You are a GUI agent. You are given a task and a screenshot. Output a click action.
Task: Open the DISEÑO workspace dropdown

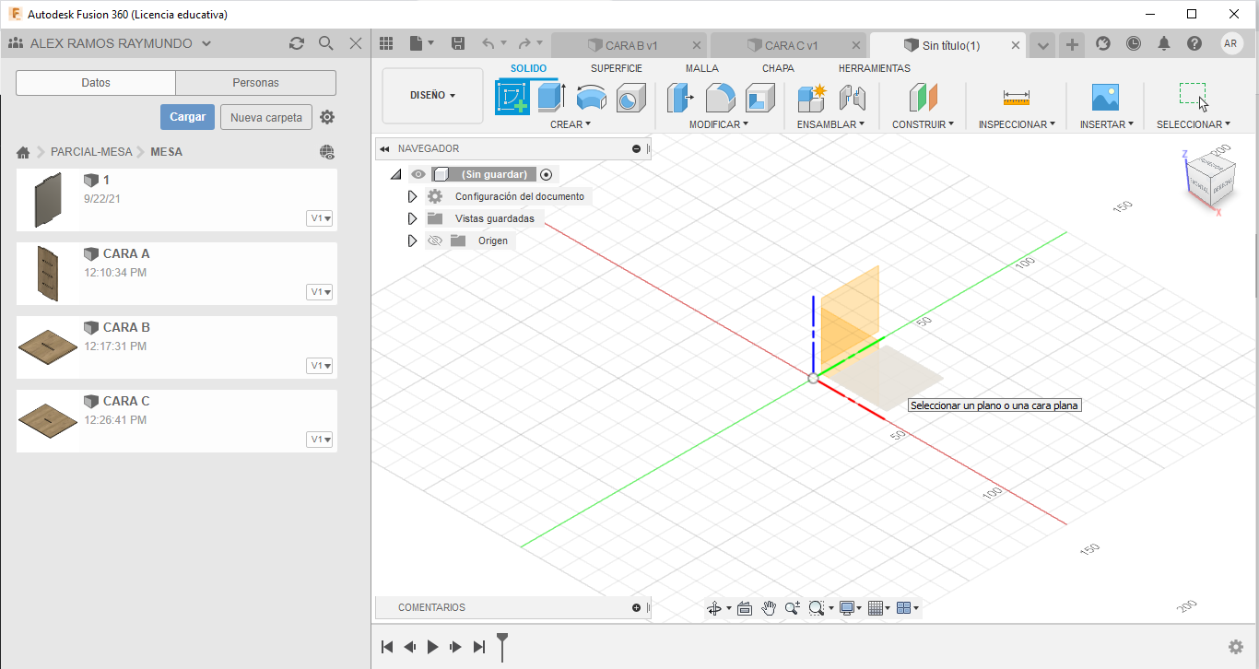pyautogui.click(x=432, y=95)
